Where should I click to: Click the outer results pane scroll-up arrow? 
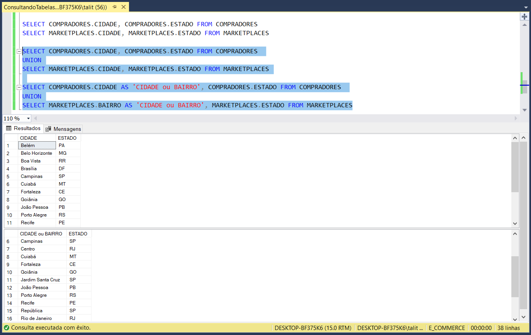point(524,137)
